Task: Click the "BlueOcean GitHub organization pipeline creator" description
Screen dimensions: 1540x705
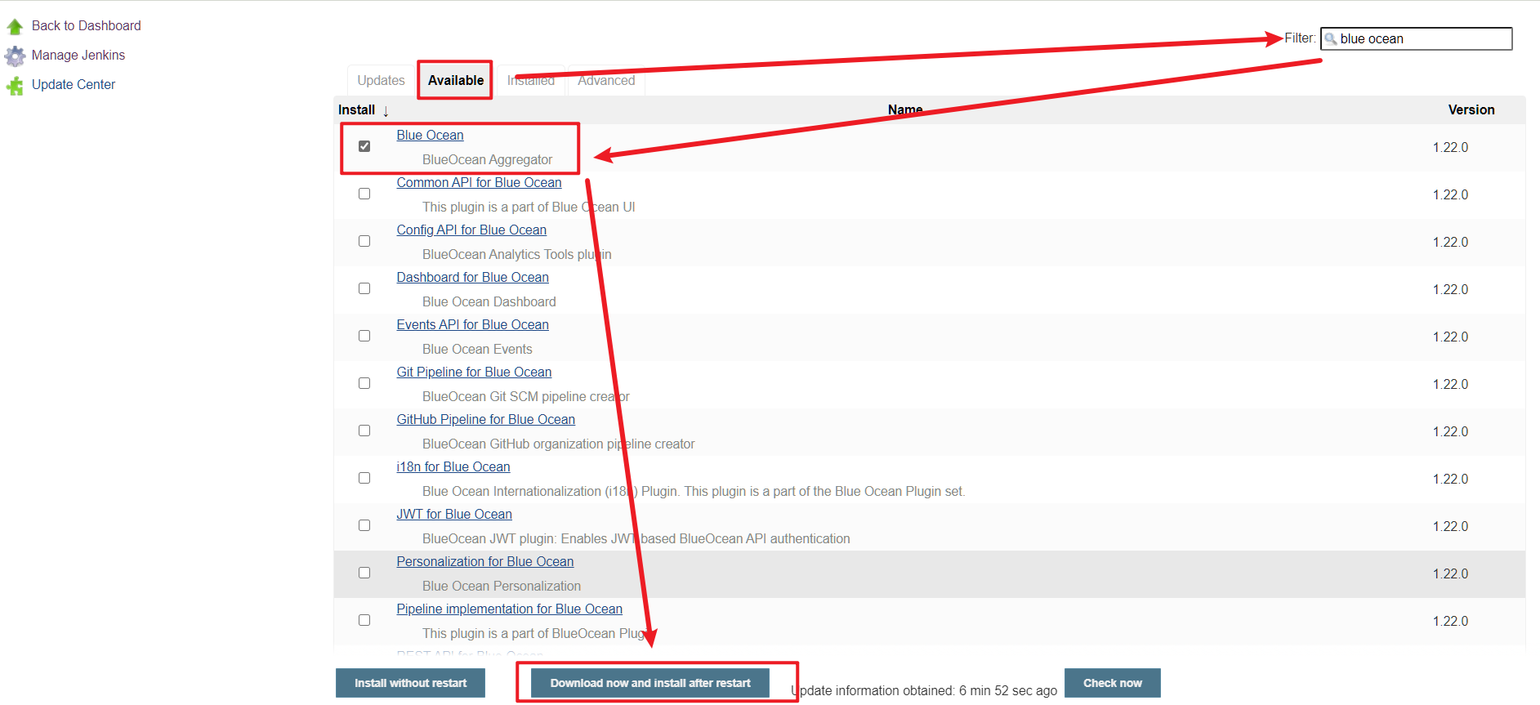Action: pos(558,444)
